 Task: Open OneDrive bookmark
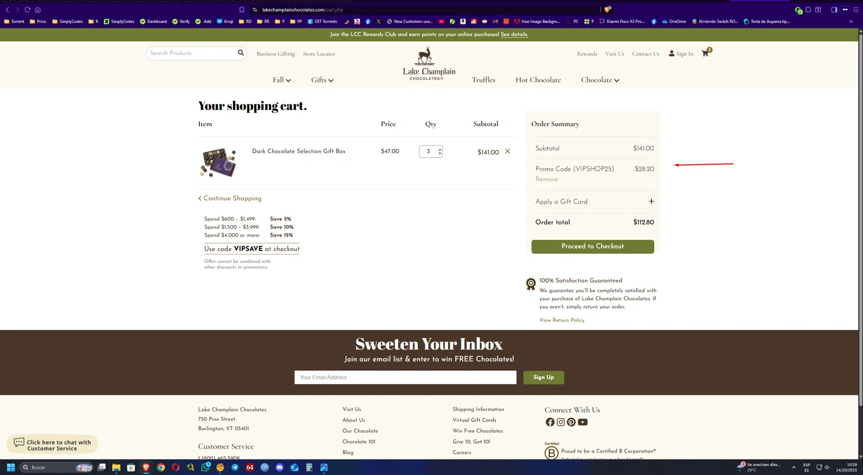click(x=674, y=21)
